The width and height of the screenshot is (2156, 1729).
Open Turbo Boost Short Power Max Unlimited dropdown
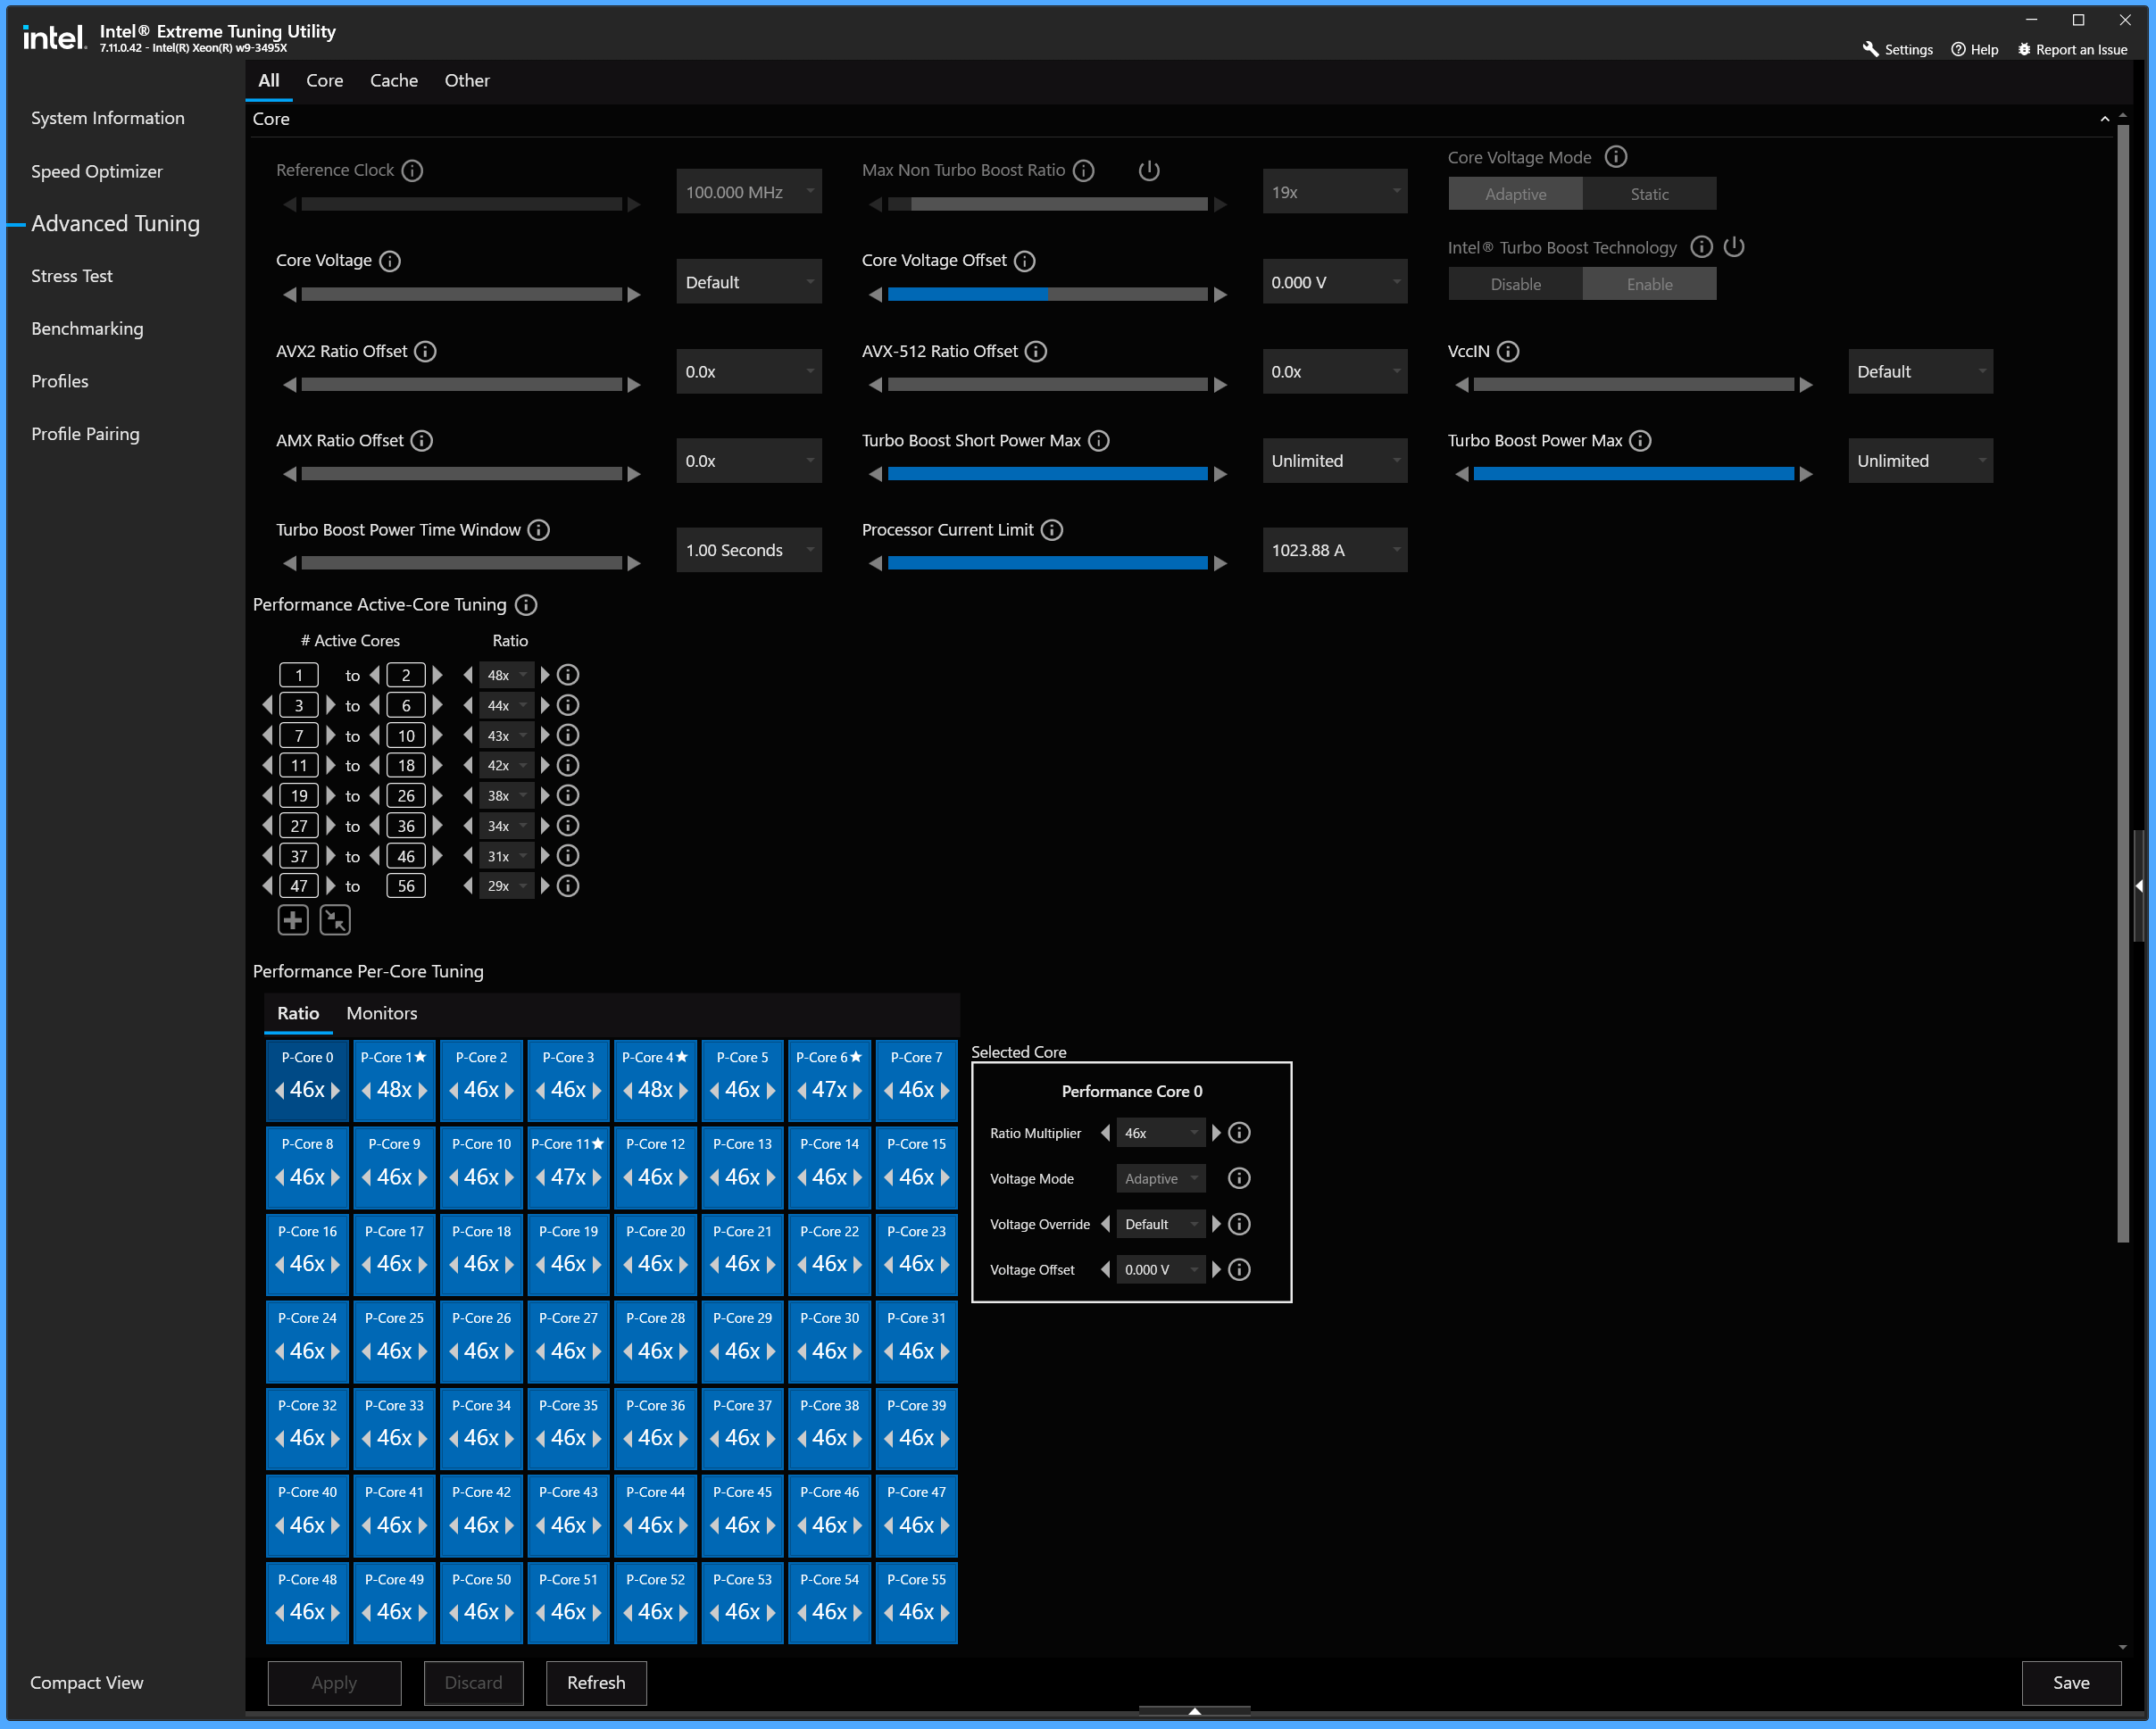click(x=1335, y=461)
